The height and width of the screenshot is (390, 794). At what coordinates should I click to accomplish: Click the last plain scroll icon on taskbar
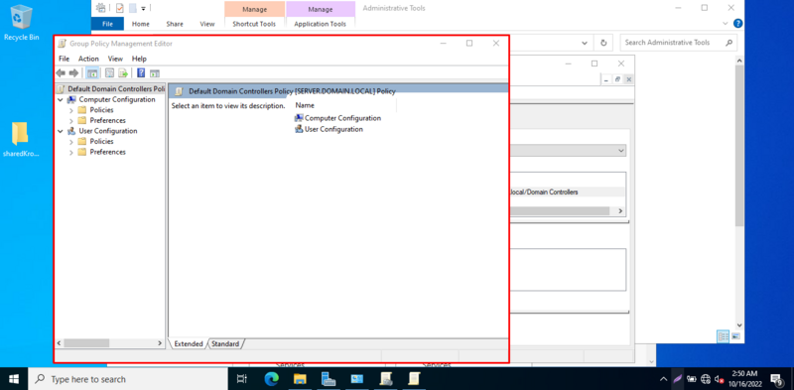click(415, 378)
